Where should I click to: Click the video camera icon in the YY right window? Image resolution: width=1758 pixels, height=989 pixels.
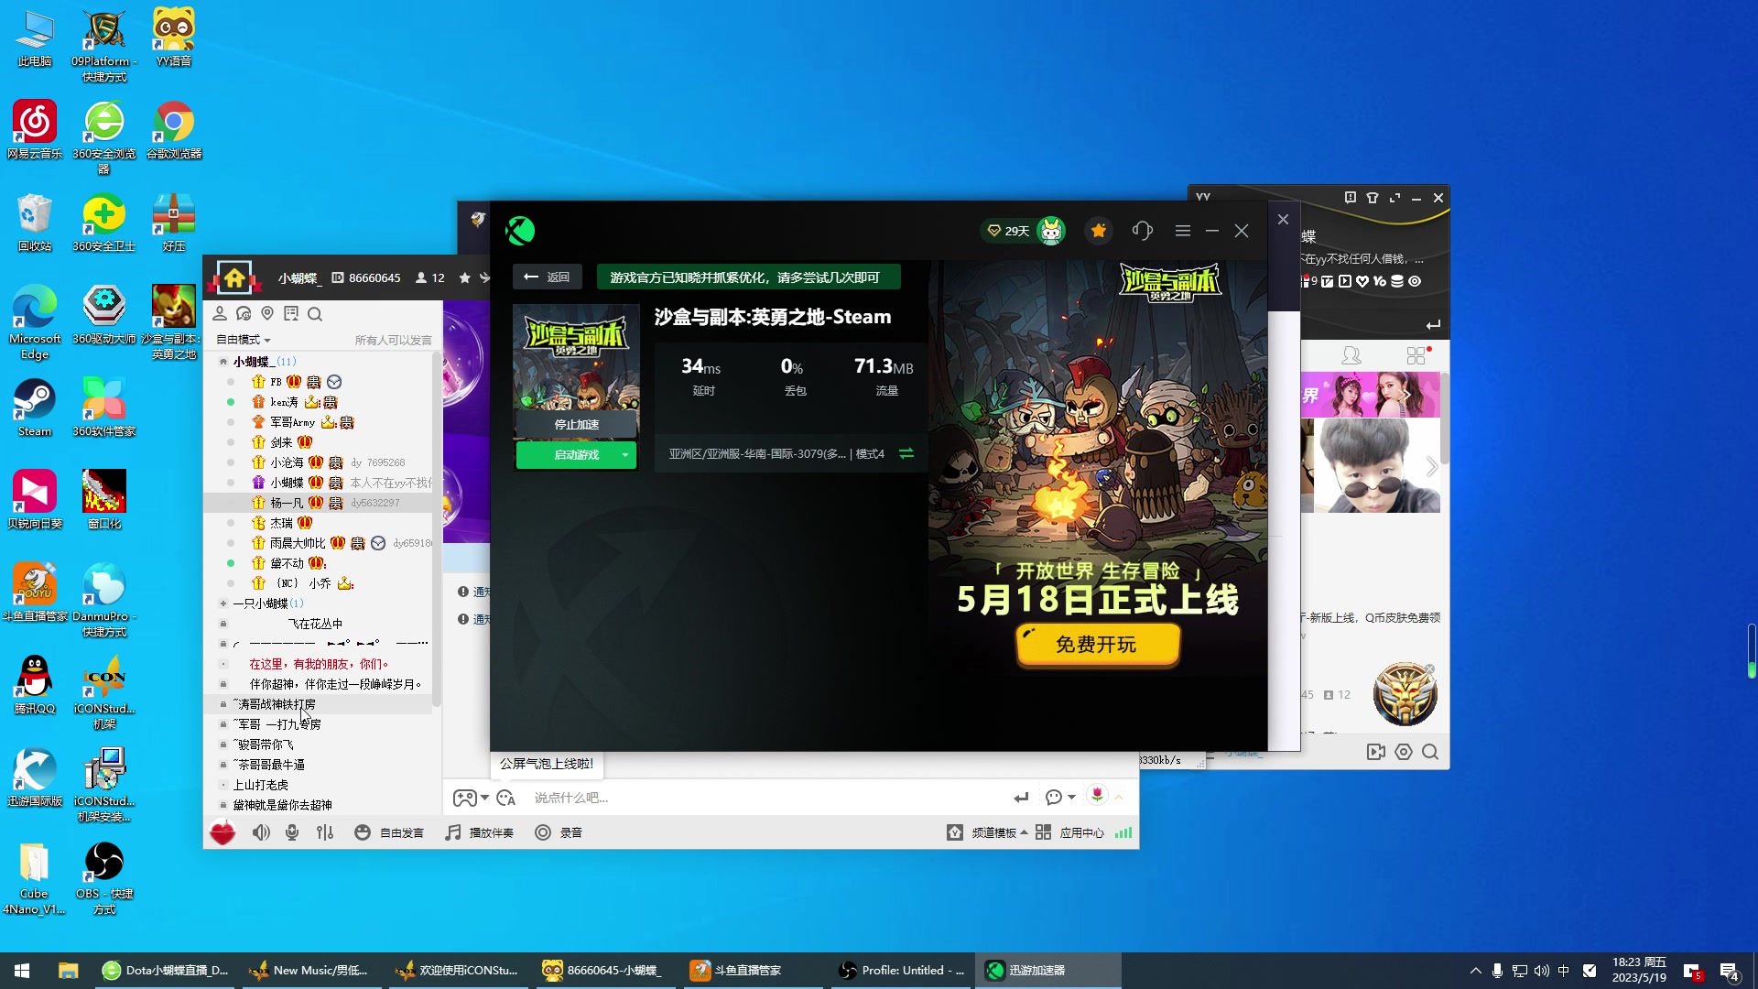click(x=1375, y=752)
